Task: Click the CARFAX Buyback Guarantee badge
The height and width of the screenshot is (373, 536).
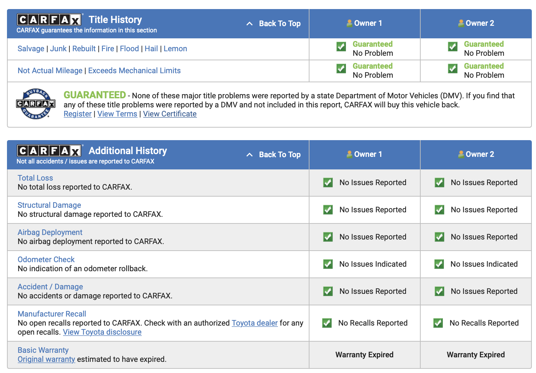Action: (x=36, y=104)
